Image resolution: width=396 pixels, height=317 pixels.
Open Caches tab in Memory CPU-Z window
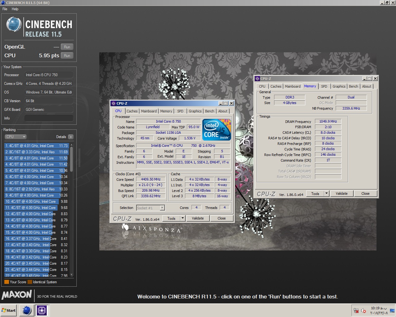(276, 86)
